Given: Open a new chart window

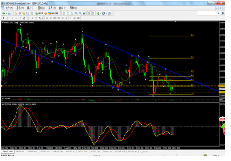Looking at the screenshot, I should [x=3, y=13].
